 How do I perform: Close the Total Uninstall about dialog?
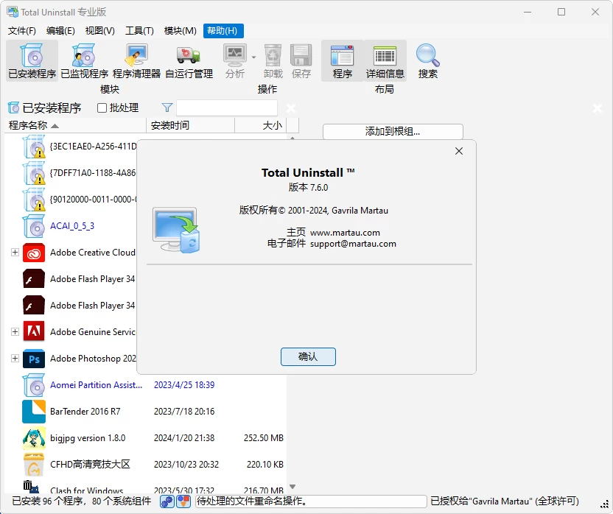click(x=459, y=151)
